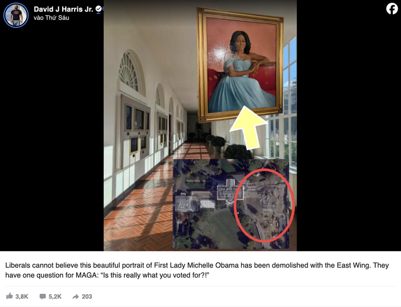This screenshot has width=401, height=307.
Task: View the 203 shares count
Action: 87,297
